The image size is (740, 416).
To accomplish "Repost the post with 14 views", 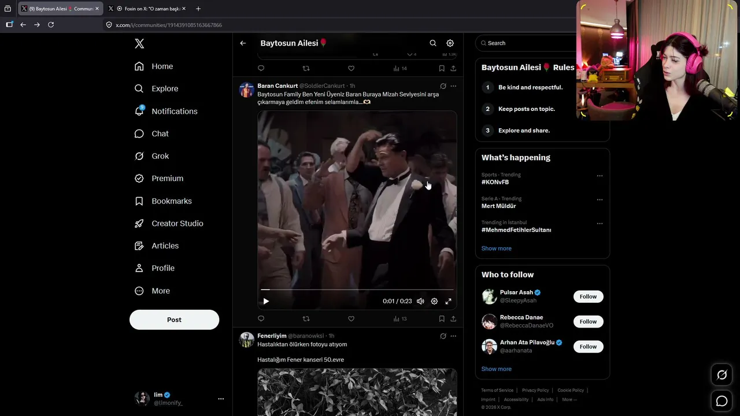I will 306,68.
